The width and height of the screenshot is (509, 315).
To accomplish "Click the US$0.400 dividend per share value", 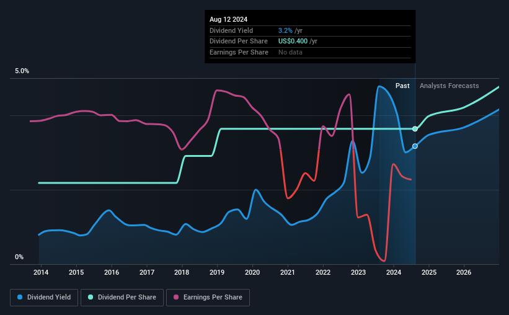I will click(x=293, y=42).
